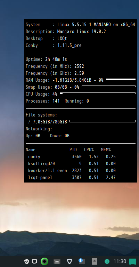
Task: Click MEM% value '0.25' for conky
Action: click(111, 157)
